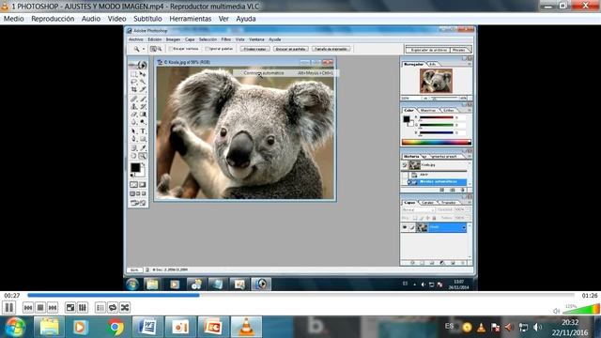This screenshot has width=601, height=338.
Task: Switch to the Color palette tab
Action: [408, 111]
